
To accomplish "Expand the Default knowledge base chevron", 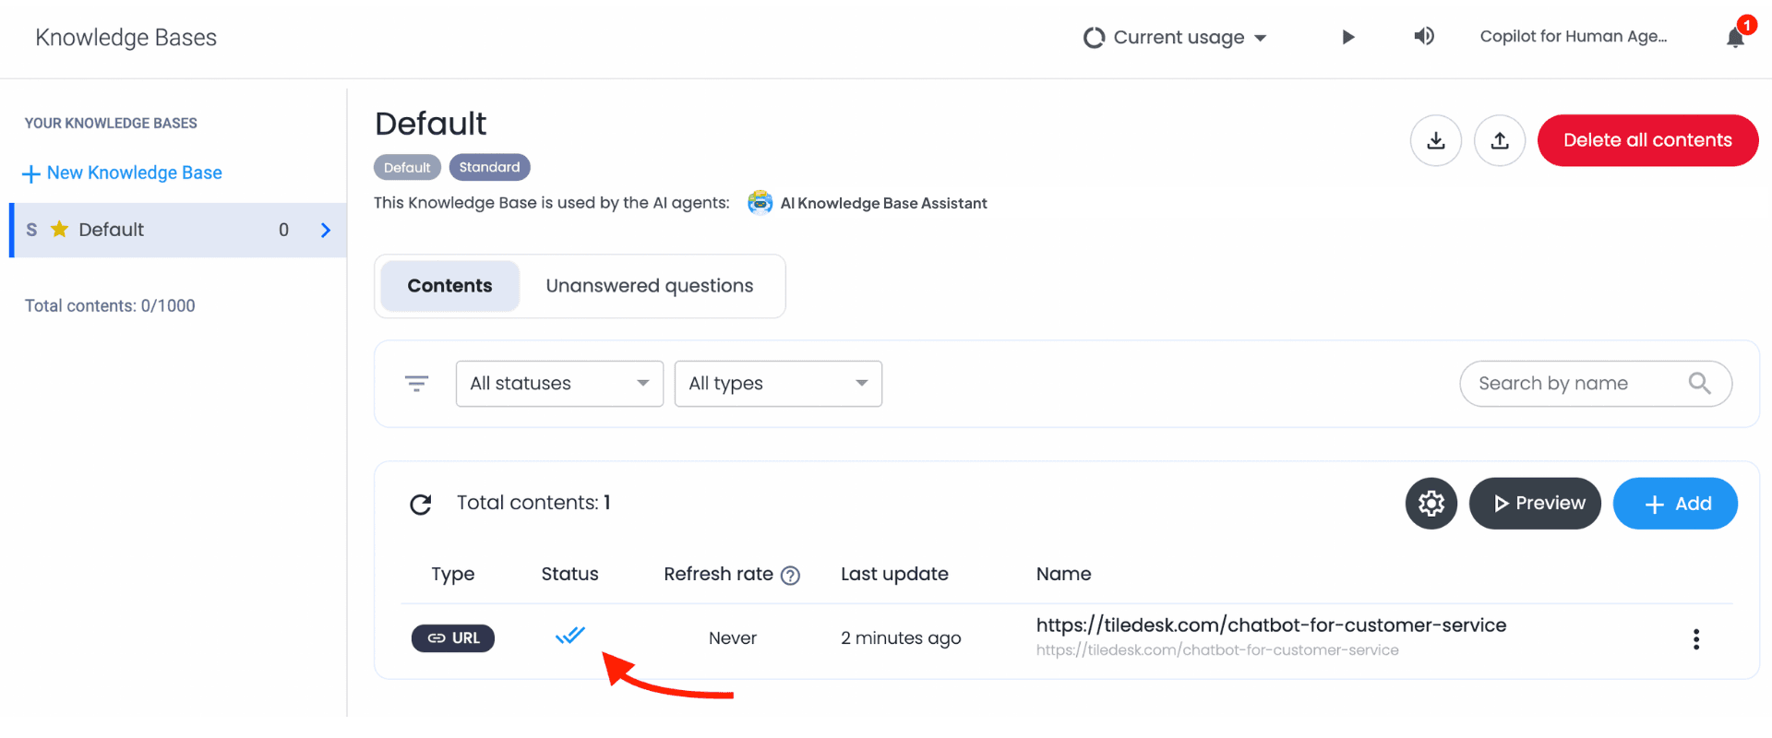I will click(326, 230).
